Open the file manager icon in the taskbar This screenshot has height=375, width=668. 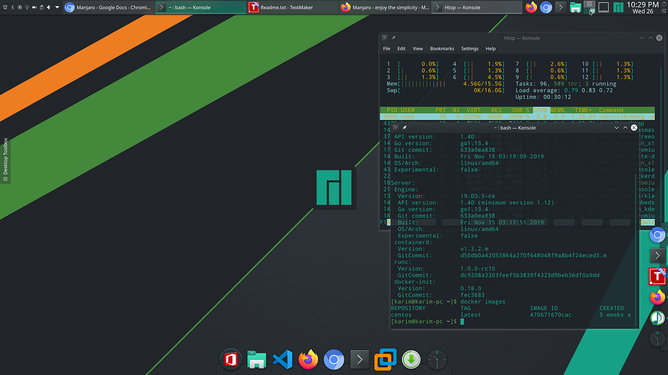tap(576, 7)
